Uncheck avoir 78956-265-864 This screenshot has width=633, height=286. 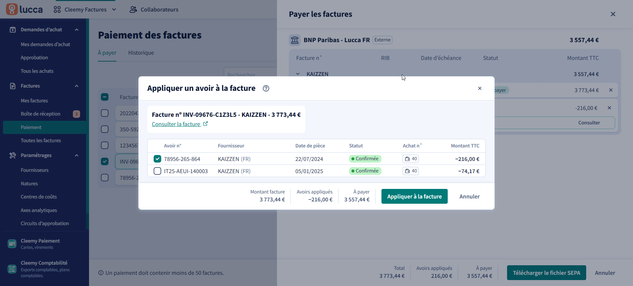(157, 159)
